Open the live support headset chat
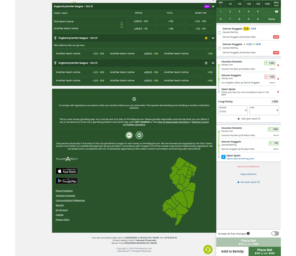 [208, 249]
